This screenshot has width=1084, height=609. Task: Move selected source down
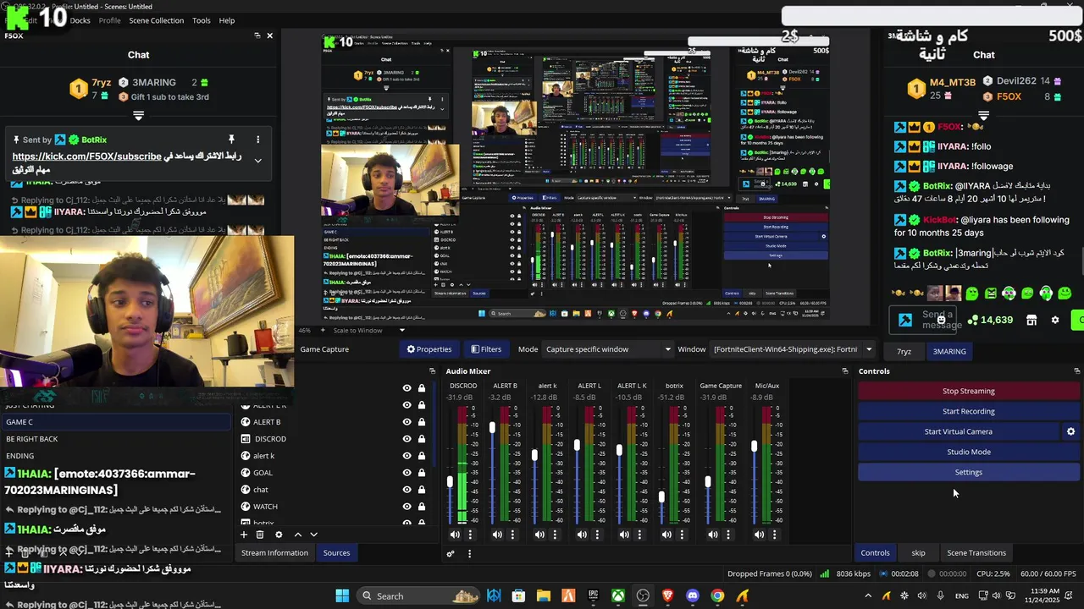pyautogui.click(x=313, y=535)
